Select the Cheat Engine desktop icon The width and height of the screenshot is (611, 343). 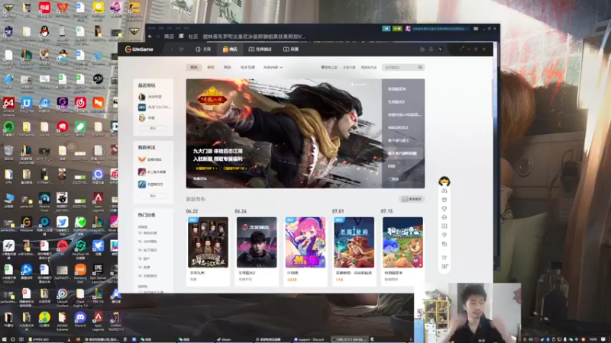80,297
